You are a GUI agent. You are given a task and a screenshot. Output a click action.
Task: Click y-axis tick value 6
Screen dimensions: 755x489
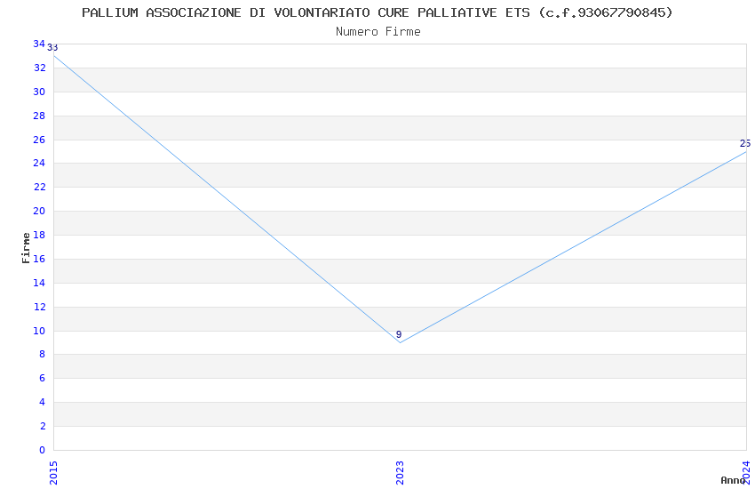pyautogui.click(x=43, y=378)
